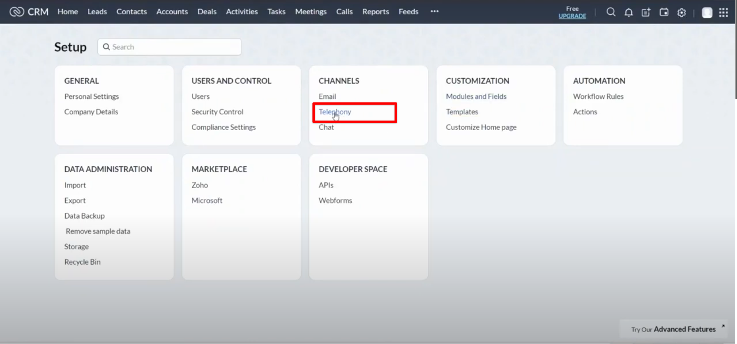
Task: Open Chat channel settings
Action: 326,127
